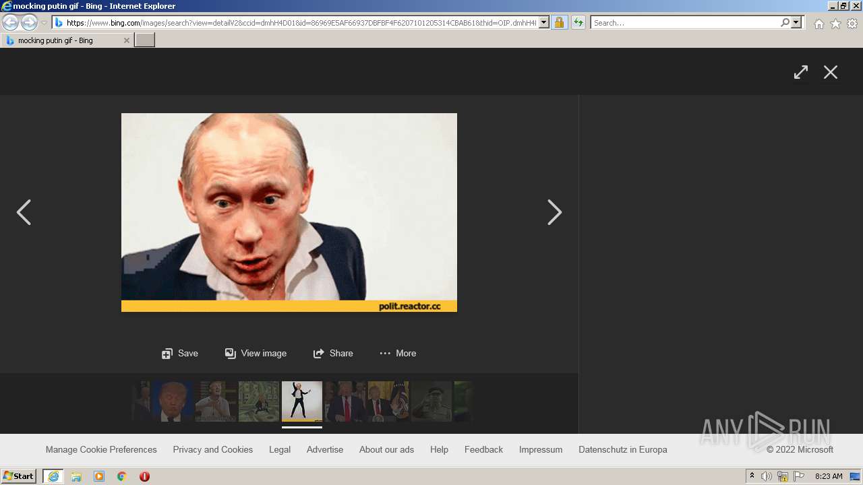Open the Windows Start menu
Image resolution: width=863 pixels, height=485 pixels.
tap(19, 476)
